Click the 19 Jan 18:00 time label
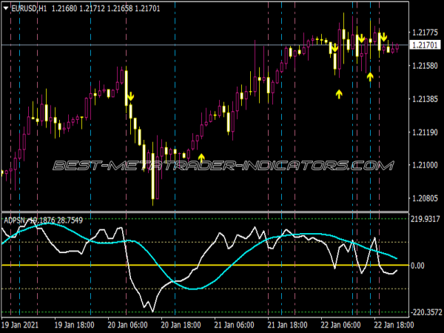444x333 pixels. 74,325
